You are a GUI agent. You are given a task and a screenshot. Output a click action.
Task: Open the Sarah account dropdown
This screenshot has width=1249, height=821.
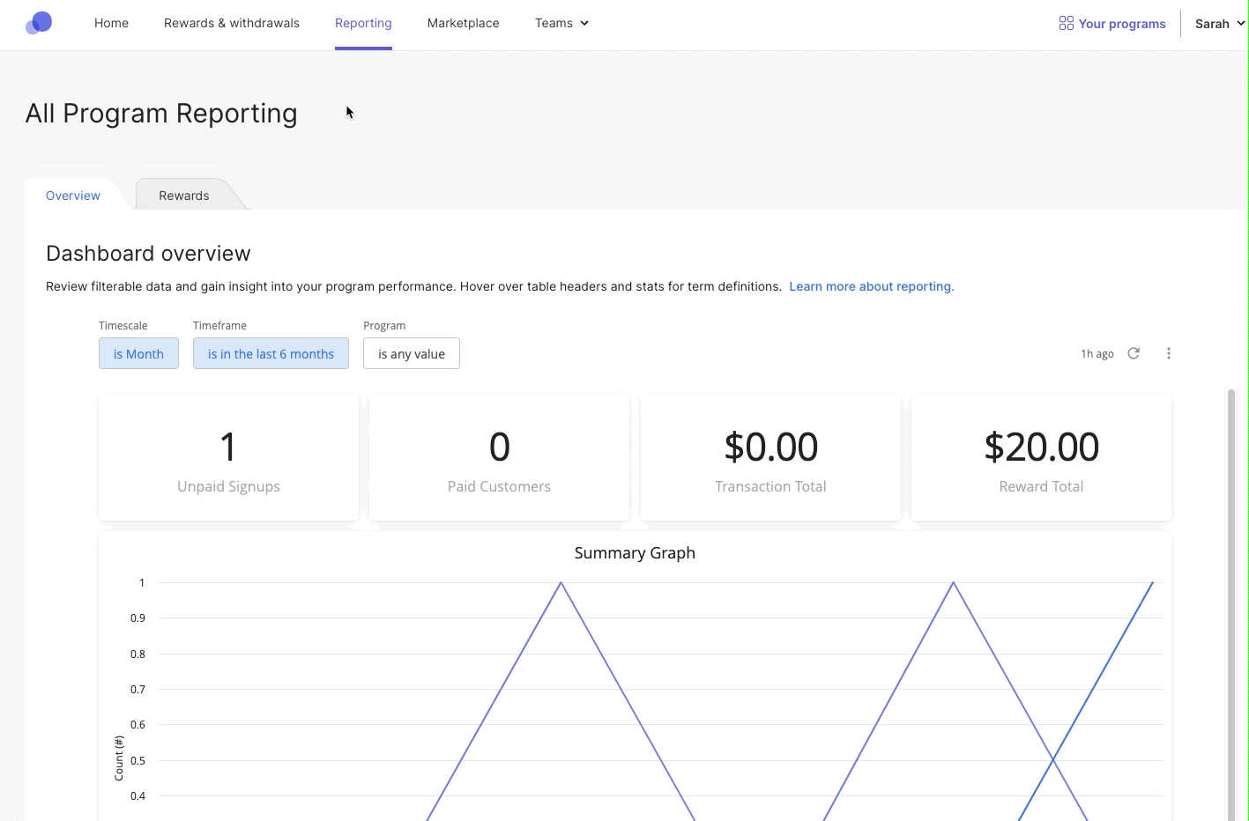(1220, 24)
